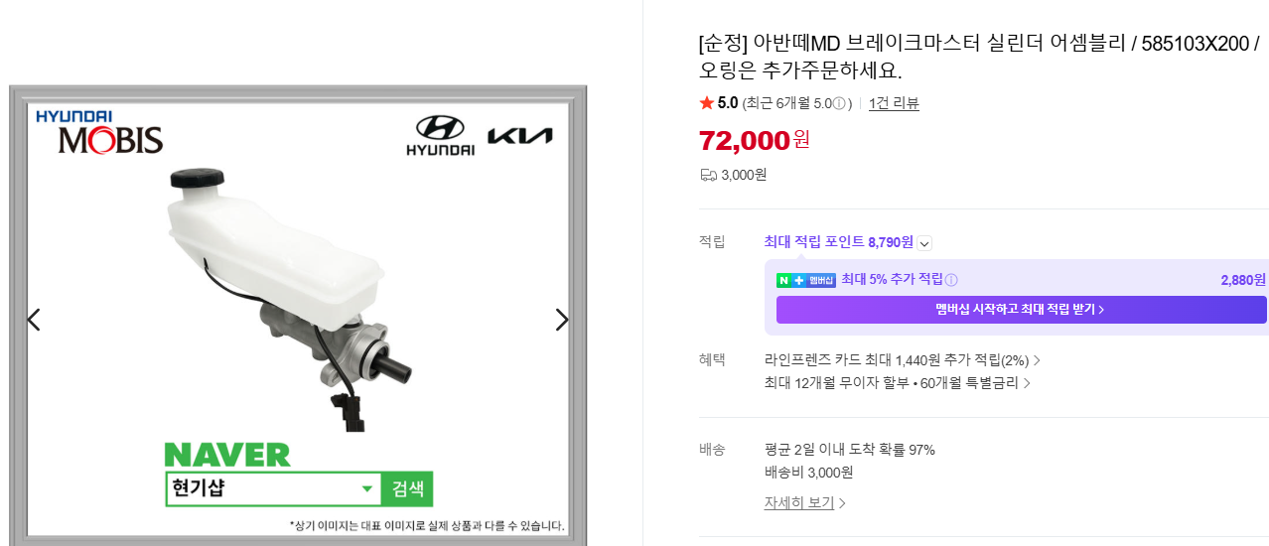Expand the 최대 적립 포인트 dropdown chevron
Screen dimensions: 1269x546
[x=924, y=243]
